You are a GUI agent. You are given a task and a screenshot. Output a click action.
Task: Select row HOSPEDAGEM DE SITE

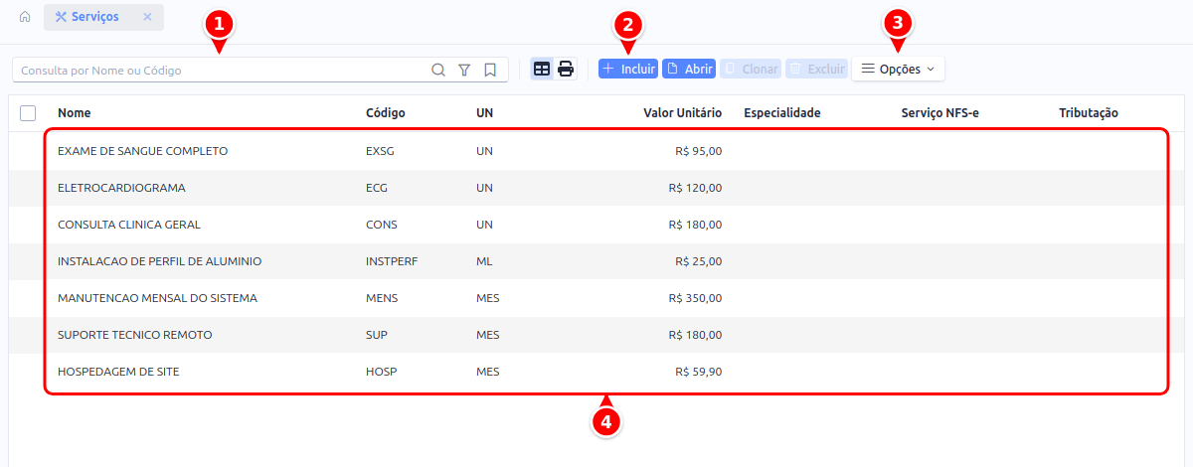(596, 372)
